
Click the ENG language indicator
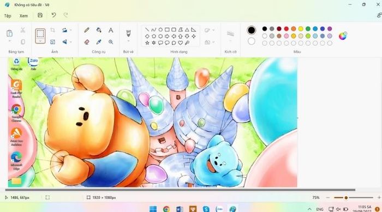coord(320,209)
